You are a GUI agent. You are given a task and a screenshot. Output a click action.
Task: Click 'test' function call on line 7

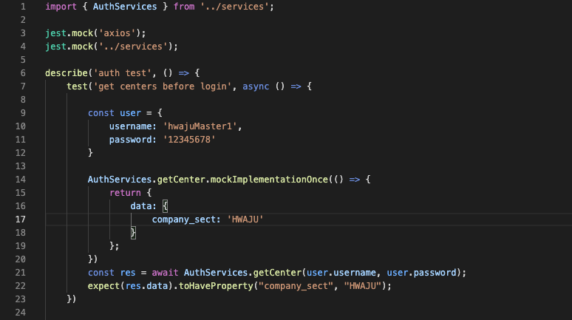pos(77,86)
